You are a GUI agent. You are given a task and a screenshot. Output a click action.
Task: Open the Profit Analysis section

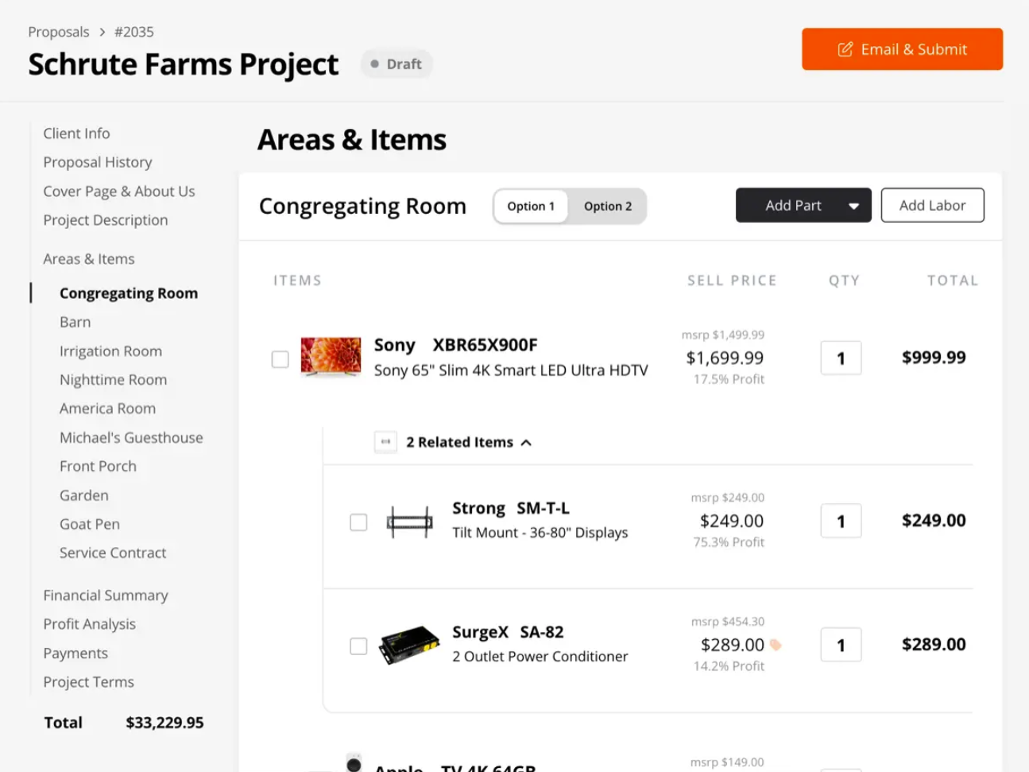[90, 624]
